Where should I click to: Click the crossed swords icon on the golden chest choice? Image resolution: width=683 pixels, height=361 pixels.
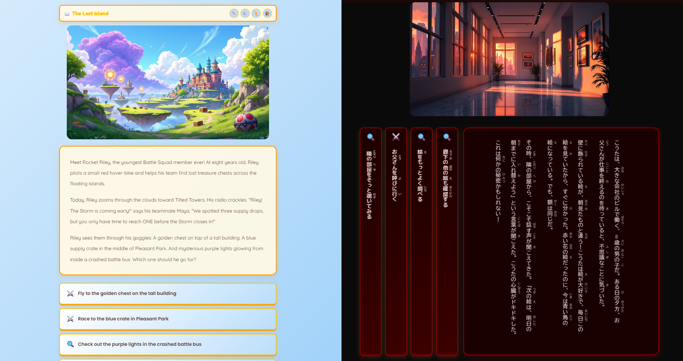click(70, 293)
